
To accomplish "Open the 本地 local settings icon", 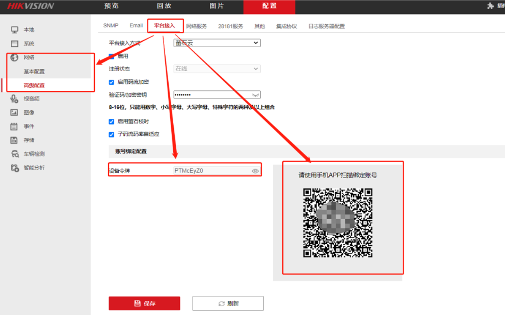I will click(x=15, y=30).
